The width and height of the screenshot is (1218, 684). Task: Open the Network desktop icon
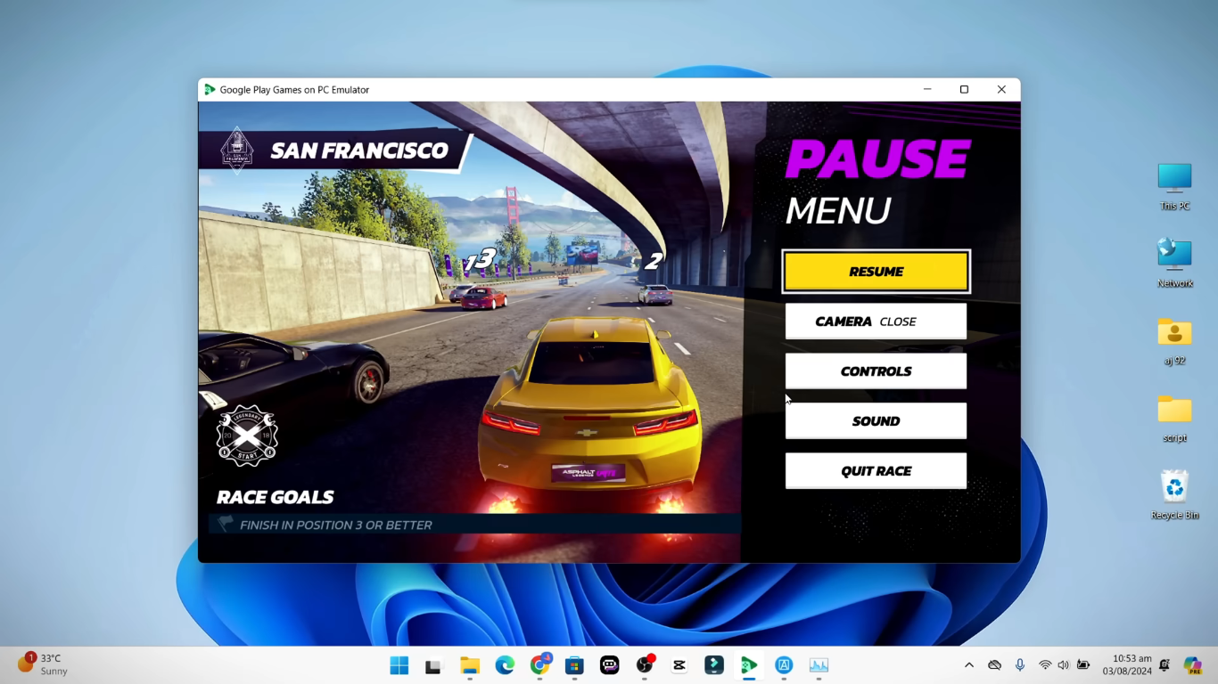click(1174, 264)
